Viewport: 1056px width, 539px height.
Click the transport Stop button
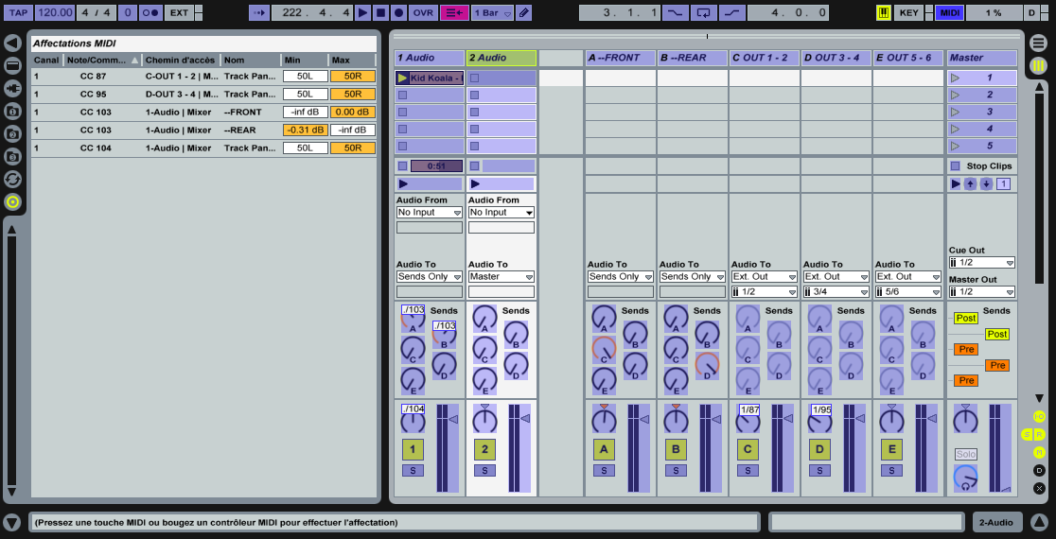pos(380,12)
